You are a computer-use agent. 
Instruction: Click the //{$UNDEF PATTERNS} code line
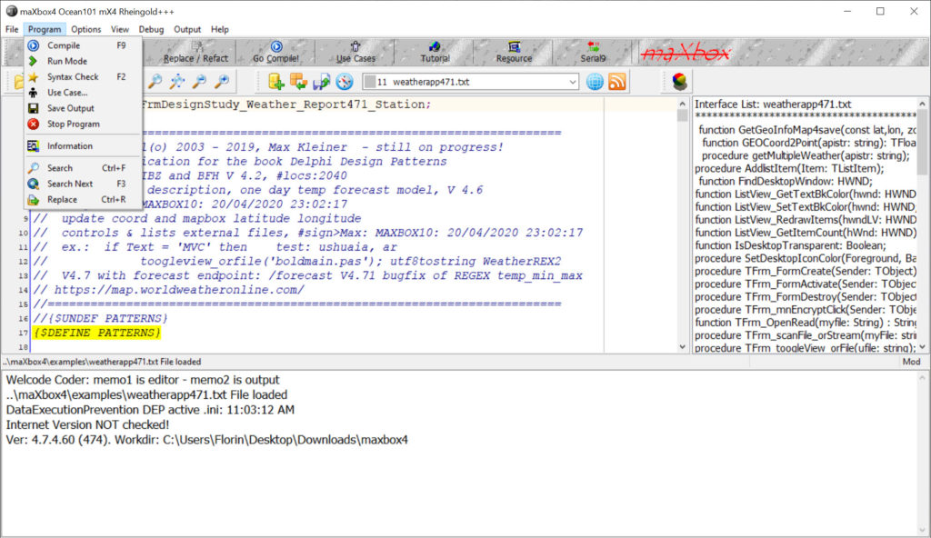point(100,318)
